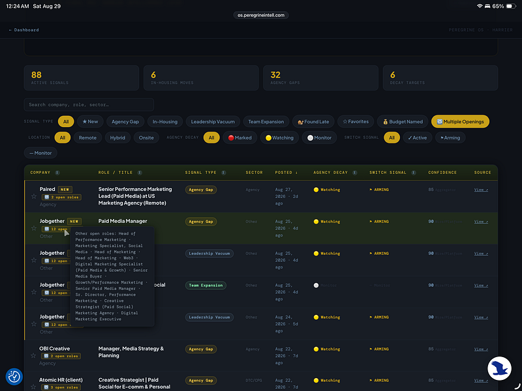Screen dimensions: 522x391
Task: Open the Switch Signal column info icon
Action: click(x=414, y=173)
